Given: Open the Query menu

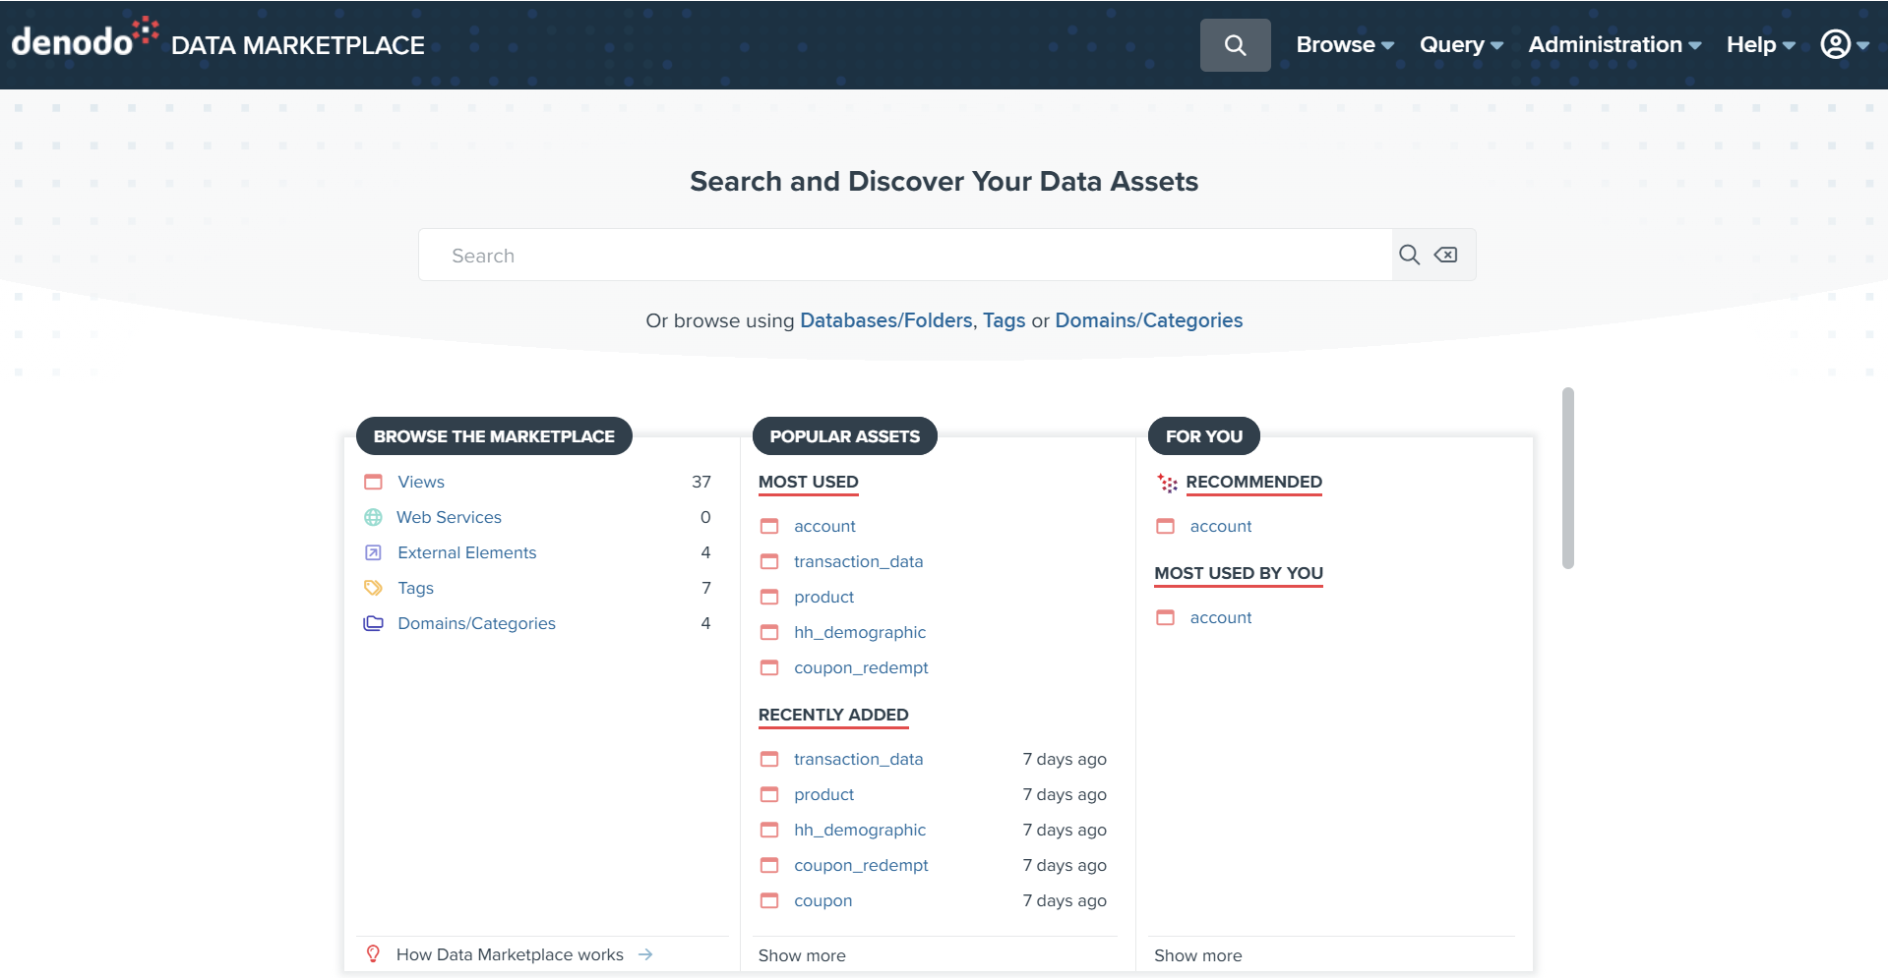Looking at the screenshot, I should [x=1452, y=44].
